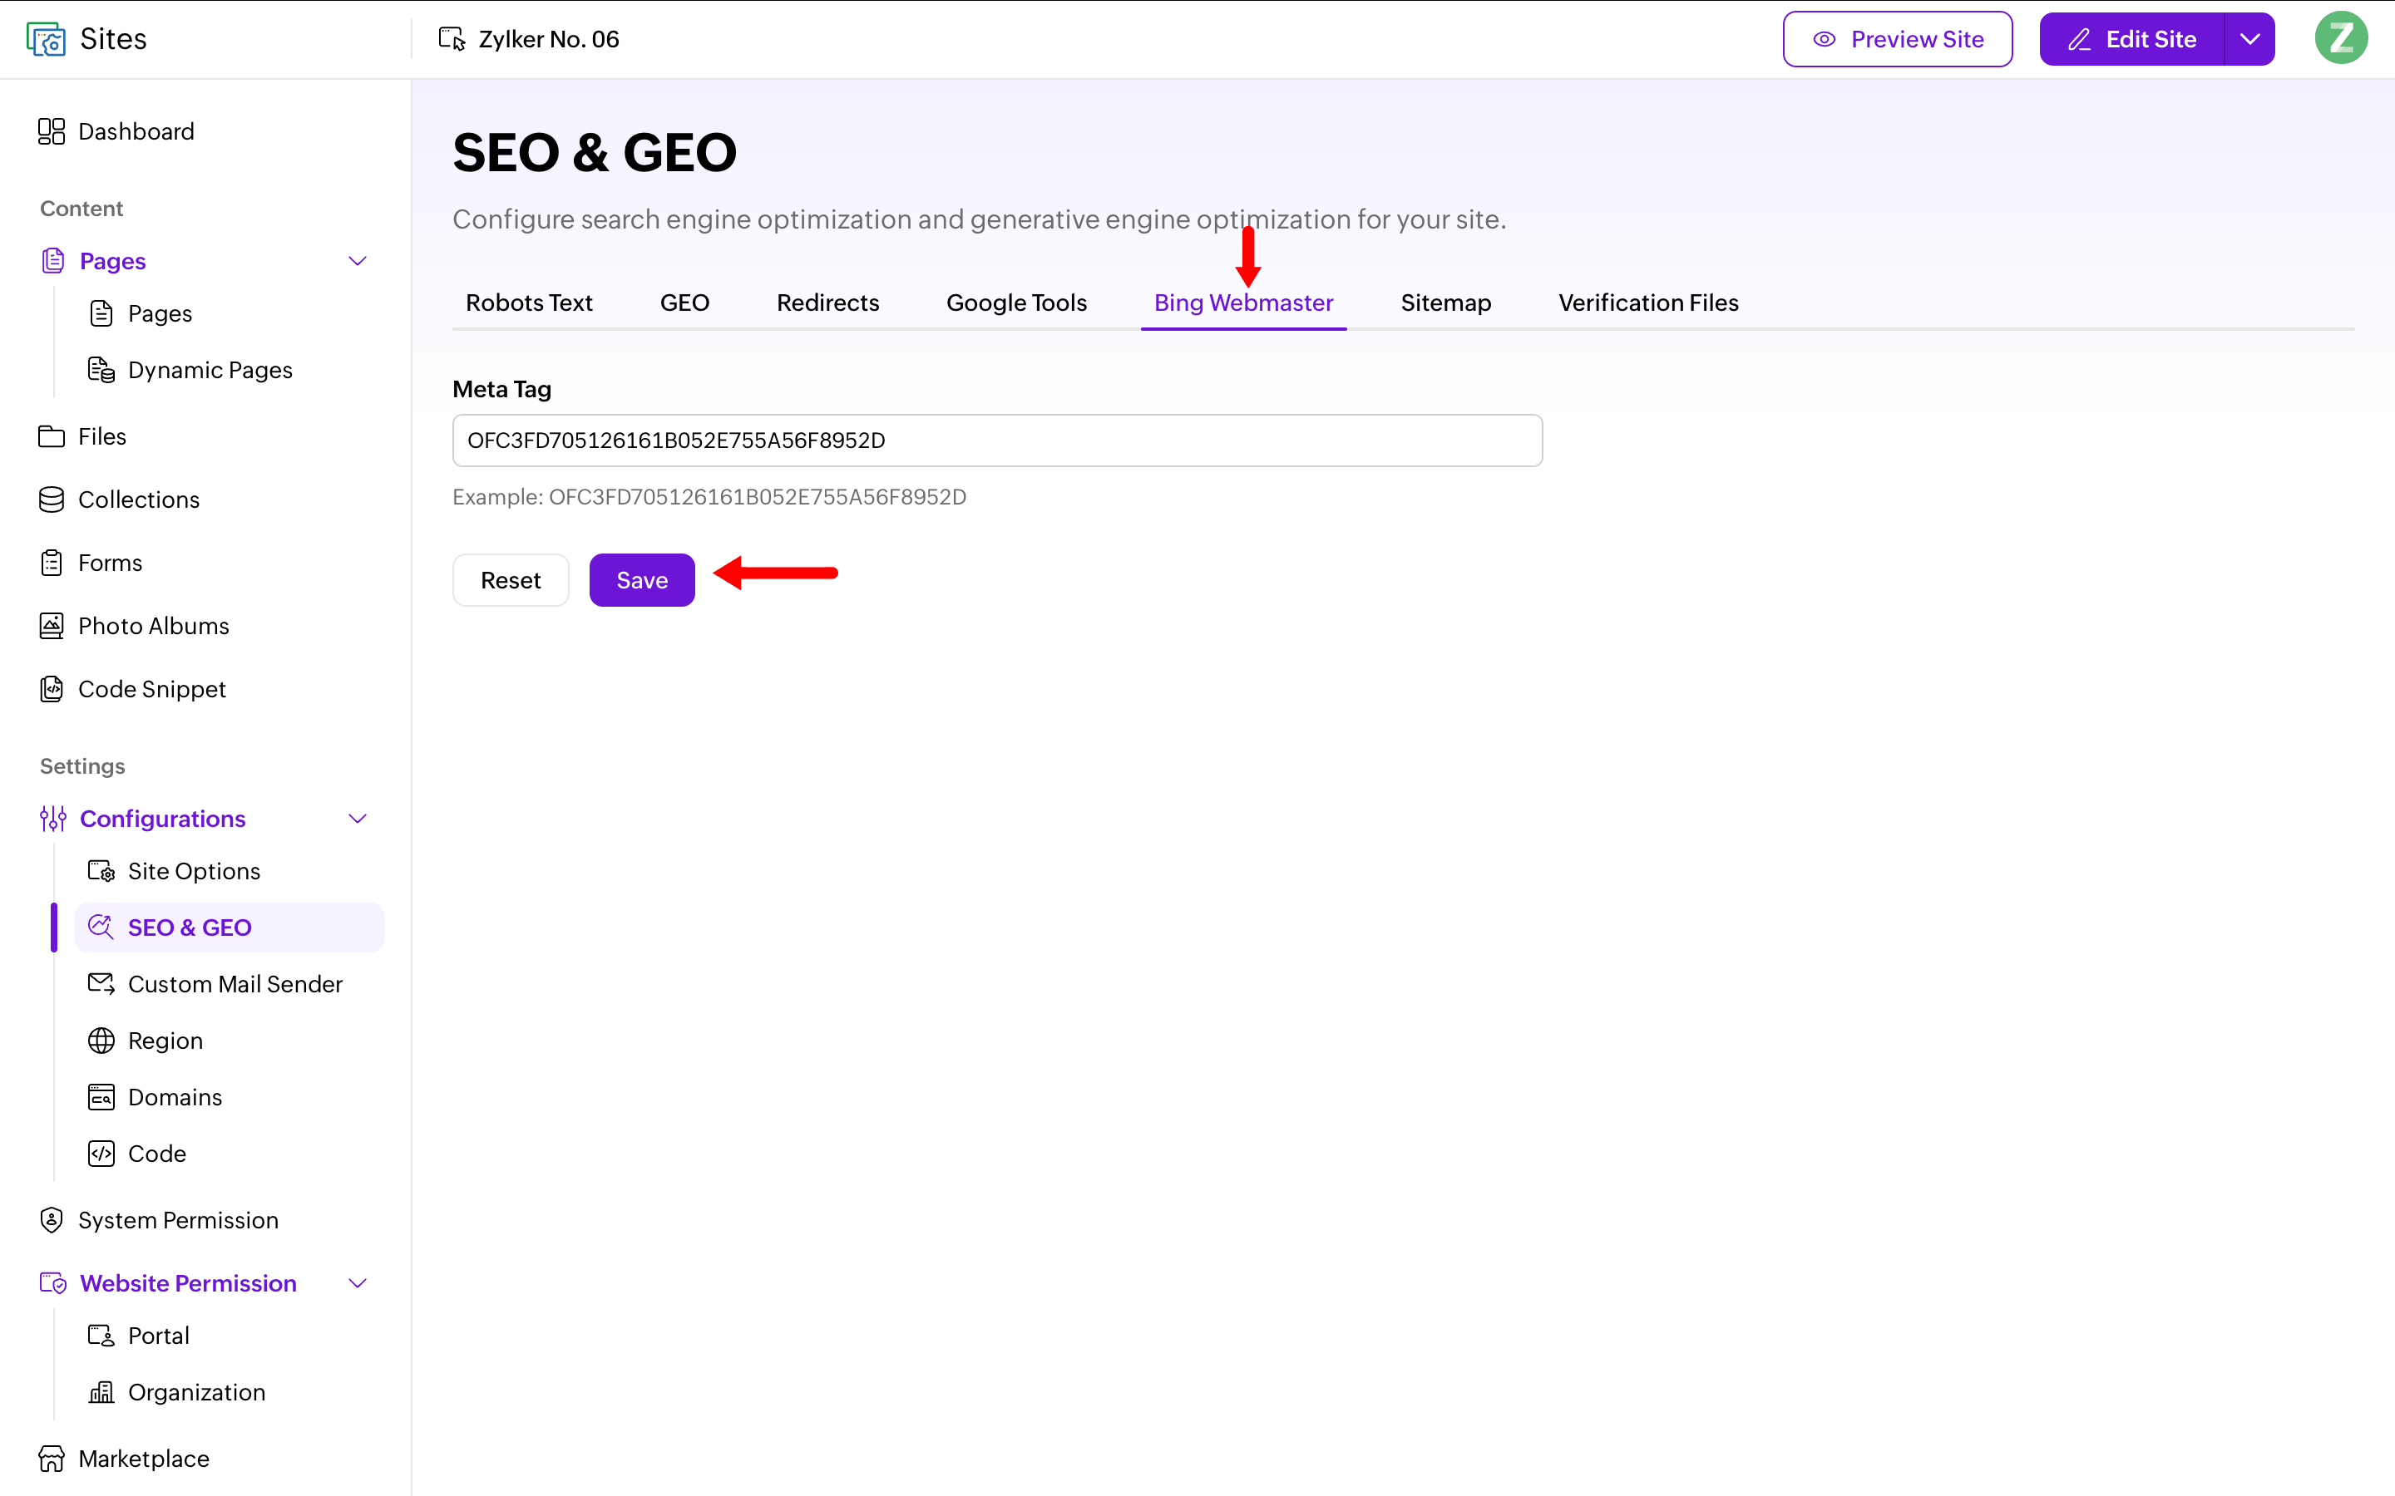
Task: Collapse the Pages section chevron
Action: 358,261
